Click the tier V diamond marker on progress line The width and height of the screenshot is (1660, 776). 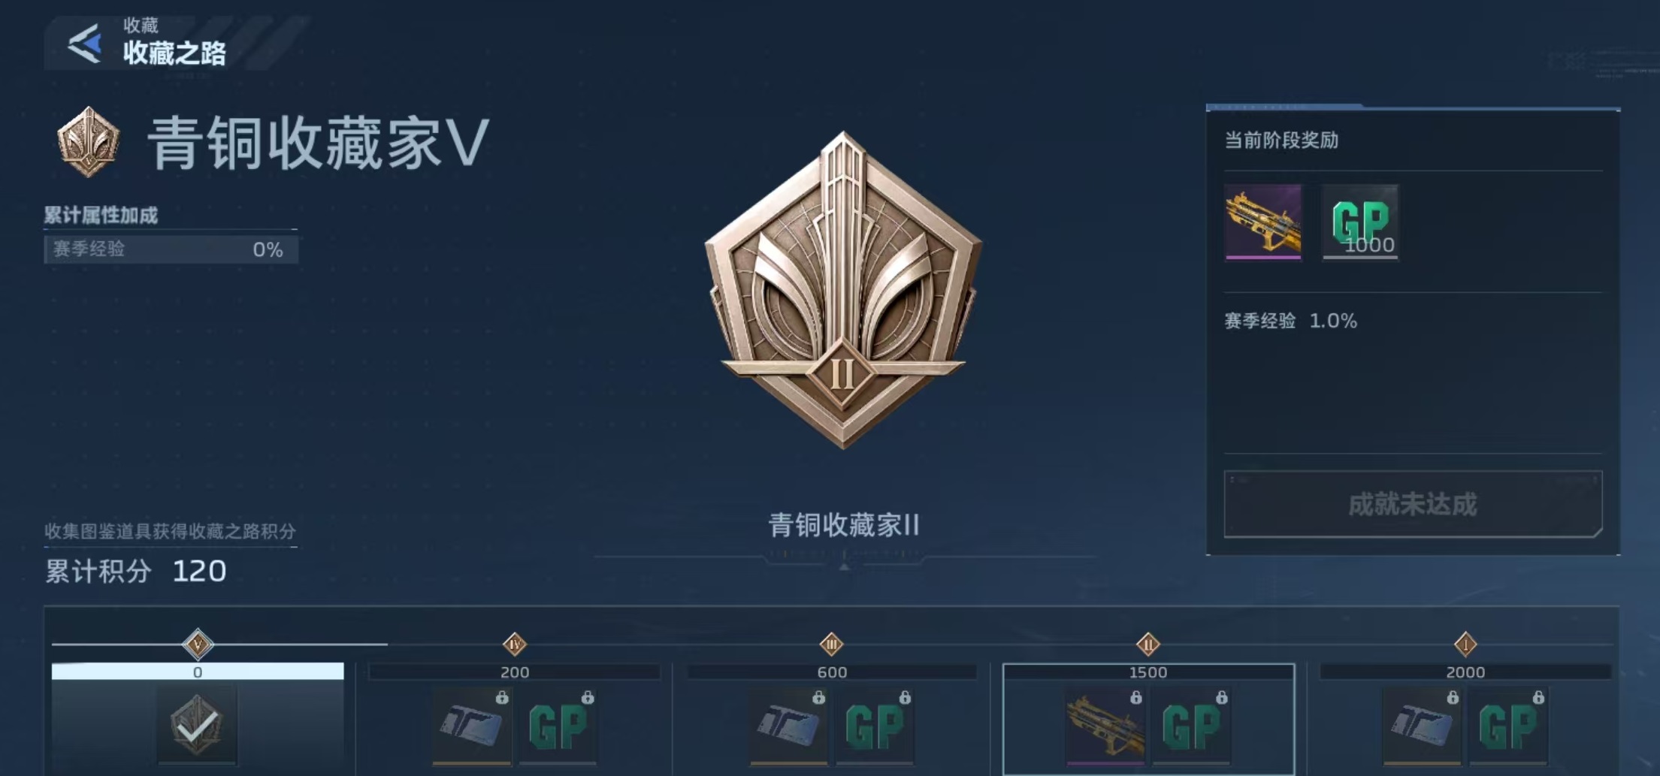point(198,644)
